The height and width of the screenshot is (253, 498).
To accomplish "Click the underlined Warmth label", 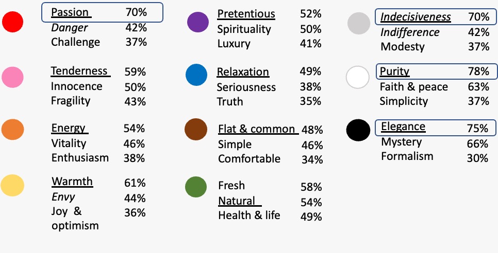I will [72, 182].
